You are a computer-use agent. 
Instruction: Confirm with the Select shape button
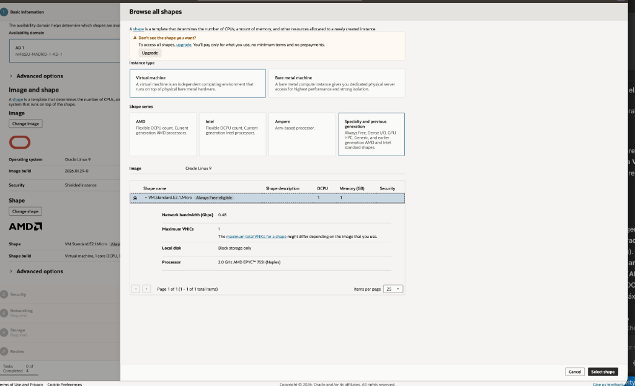603,372
